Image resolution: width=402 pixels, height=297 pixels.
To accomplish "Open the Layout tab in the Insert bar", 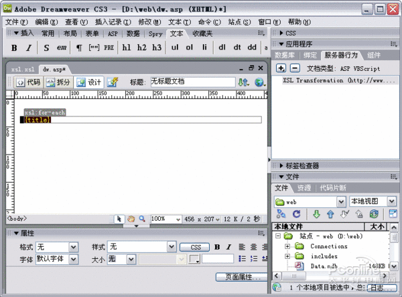I will click(70, 33).
